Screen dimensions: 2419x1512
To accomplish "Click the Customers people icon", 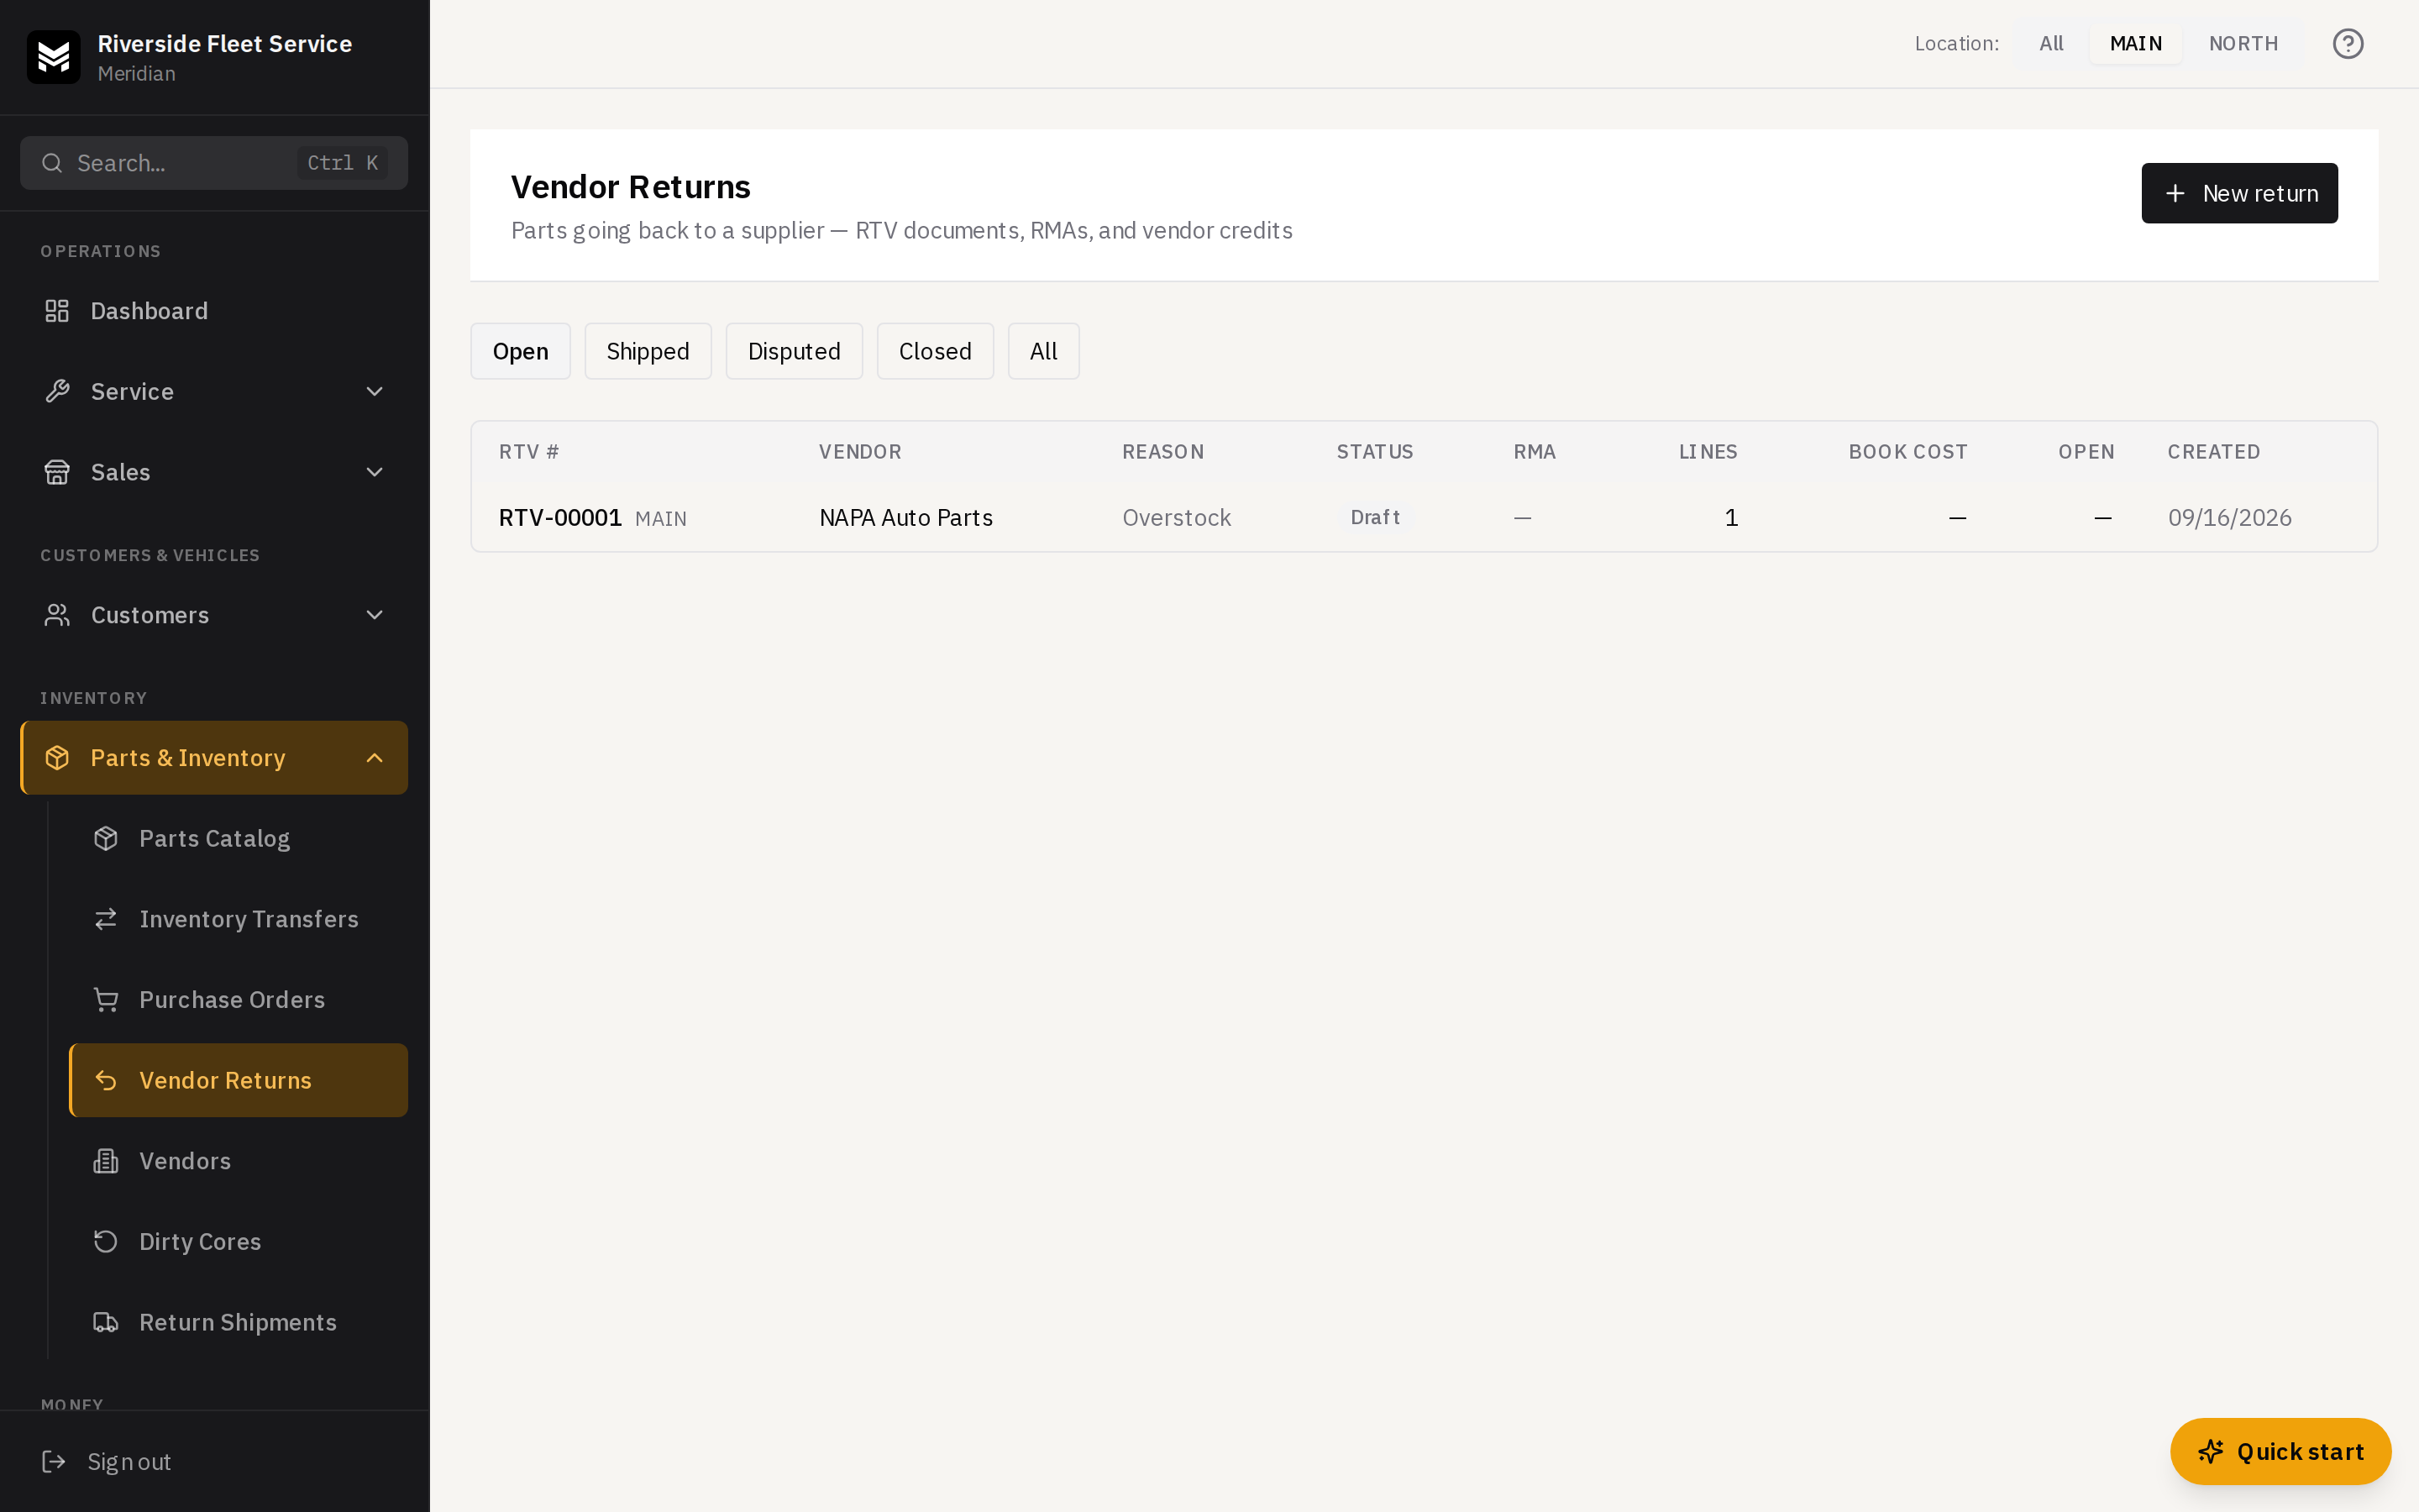I will point(57,615).
